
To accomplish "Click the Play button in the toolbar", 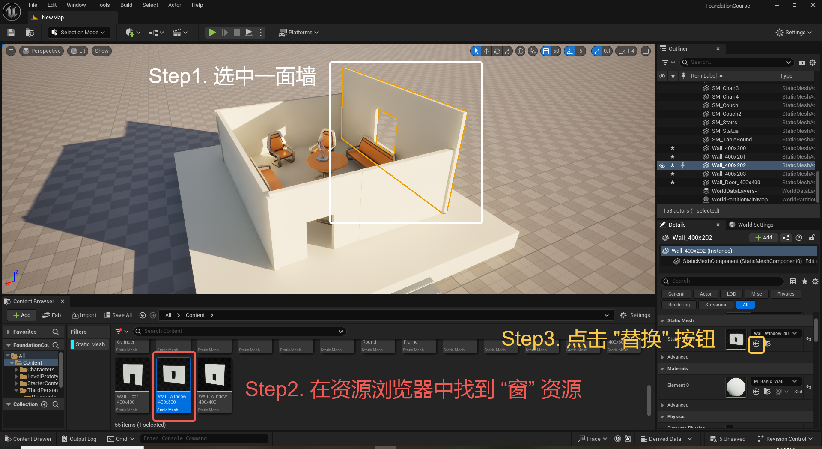I will tap(212, 33).
